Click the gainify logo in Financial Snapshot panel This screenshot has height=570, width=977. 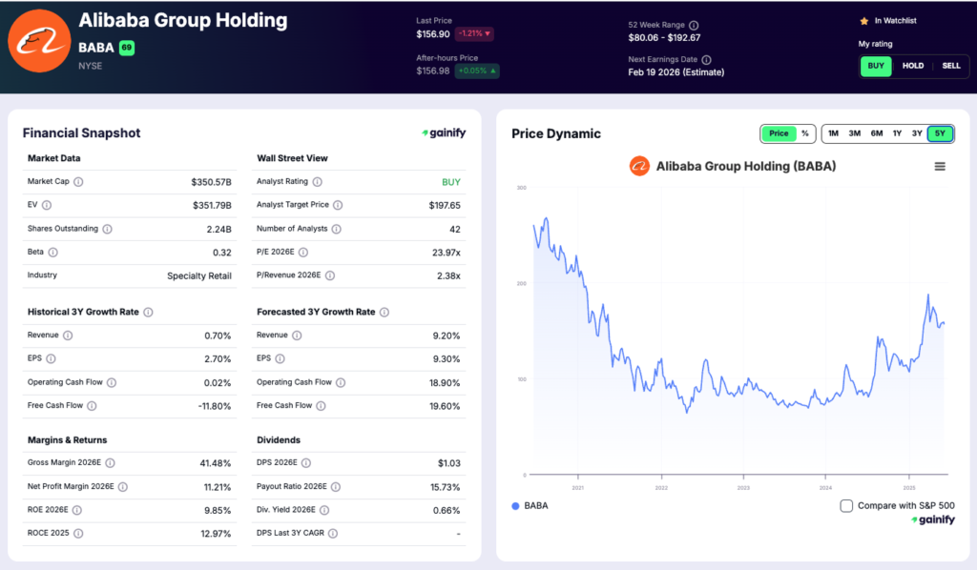442,133
